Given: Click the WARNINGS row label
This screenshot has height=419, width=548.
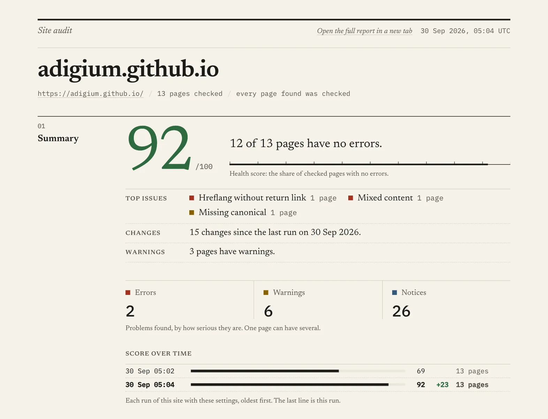Looking at the screenshot, I should coord(145,252).
